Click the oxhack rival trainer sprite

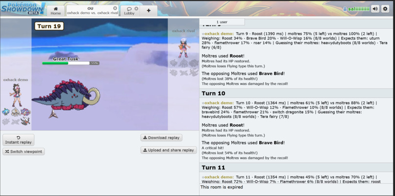pos(184,48)
